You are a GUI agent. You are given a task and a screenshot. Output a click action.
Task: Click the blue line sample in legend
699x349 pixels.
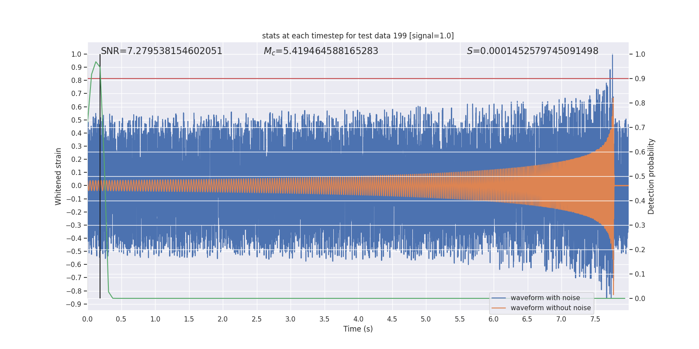[x=498, y=298]
